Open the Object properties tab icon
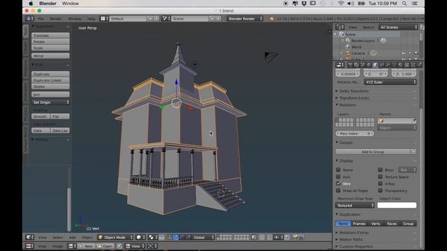The height and width of the screenshot is (251, 447). click(x=375, y=65)
